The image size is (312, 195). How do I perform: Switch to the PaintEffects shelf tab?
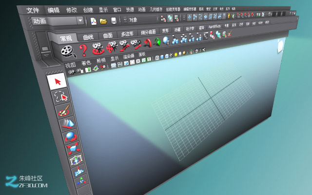[214, 26]
